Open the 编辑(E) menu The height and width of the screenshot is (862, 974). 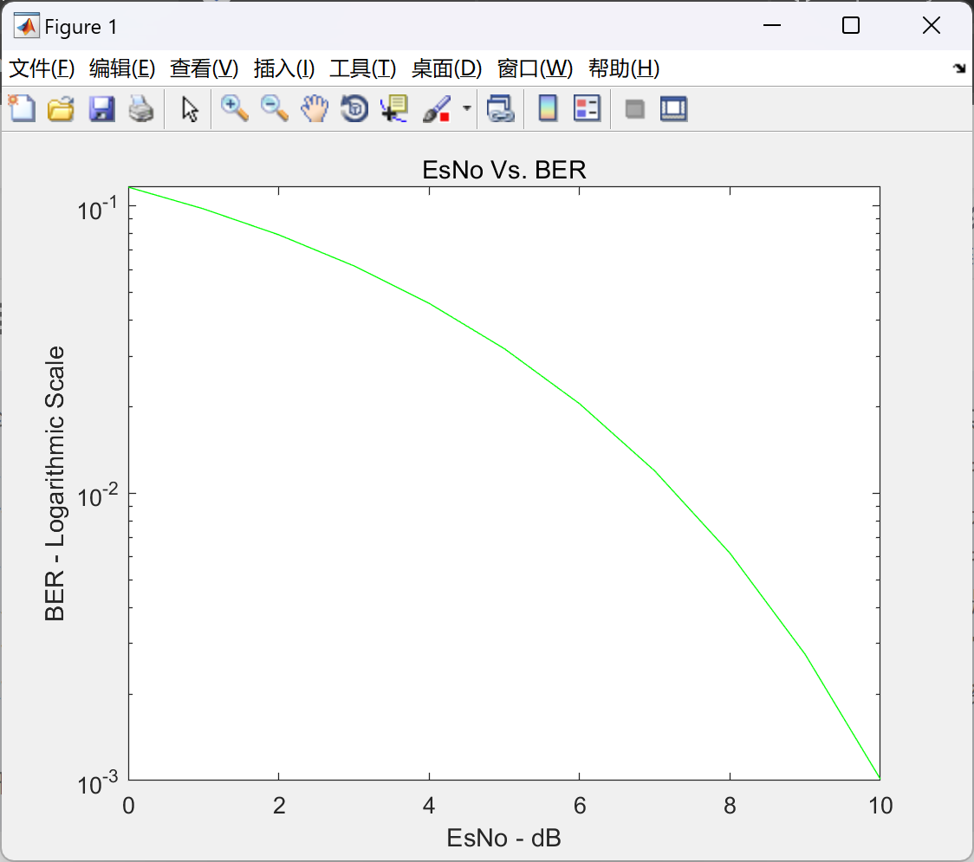click(x=121, y=68)
